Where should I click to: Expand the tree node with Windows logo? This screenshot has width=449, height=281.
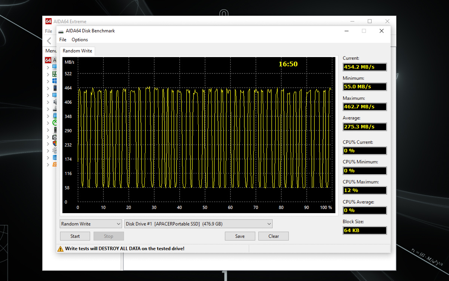[48, 81]
